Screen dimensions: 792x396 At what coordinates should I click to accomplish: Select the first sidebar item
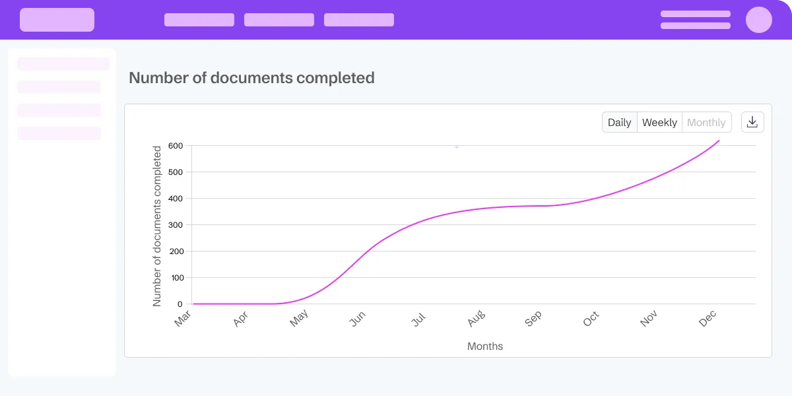pyautogui.click(x=63, y=64)
